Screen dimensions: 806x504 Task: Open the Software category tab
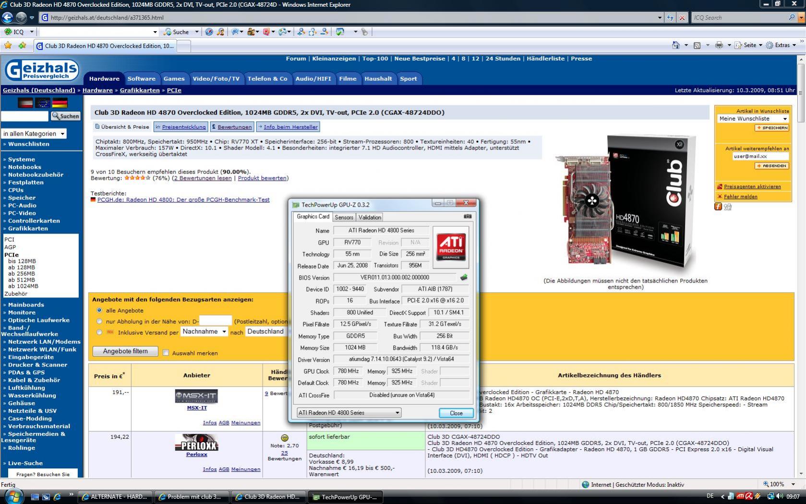click(x=142, y=79)
